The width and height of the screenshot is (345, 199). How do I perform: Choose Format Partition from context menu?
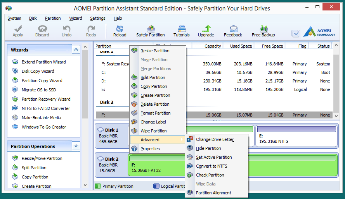158,113
